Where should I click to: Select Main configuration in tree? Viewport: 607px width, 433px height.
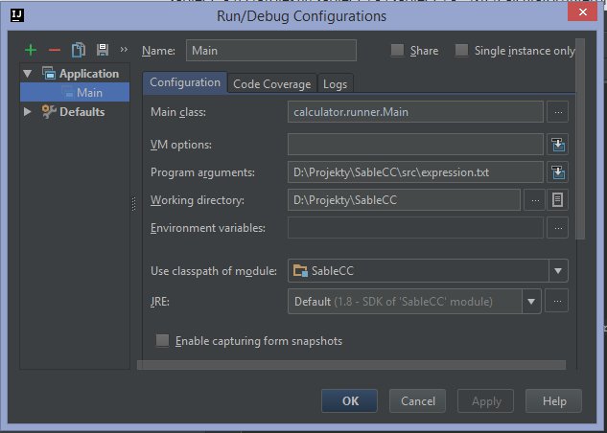(75, 92)
